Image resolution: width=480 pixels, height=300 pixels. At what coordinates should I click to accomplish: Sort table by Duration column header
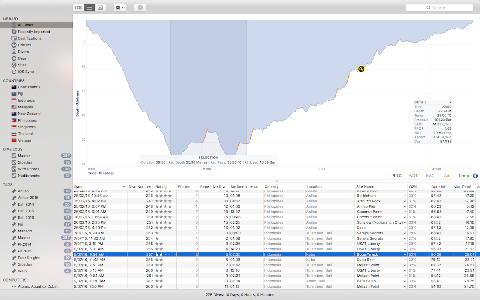click(x=438, y=187)
